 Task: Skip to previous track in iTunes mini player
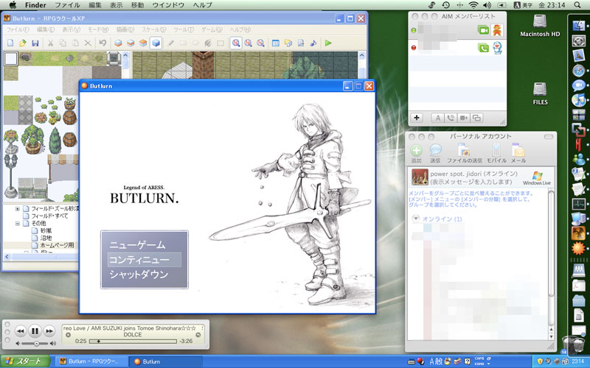(x=21, y=330)
